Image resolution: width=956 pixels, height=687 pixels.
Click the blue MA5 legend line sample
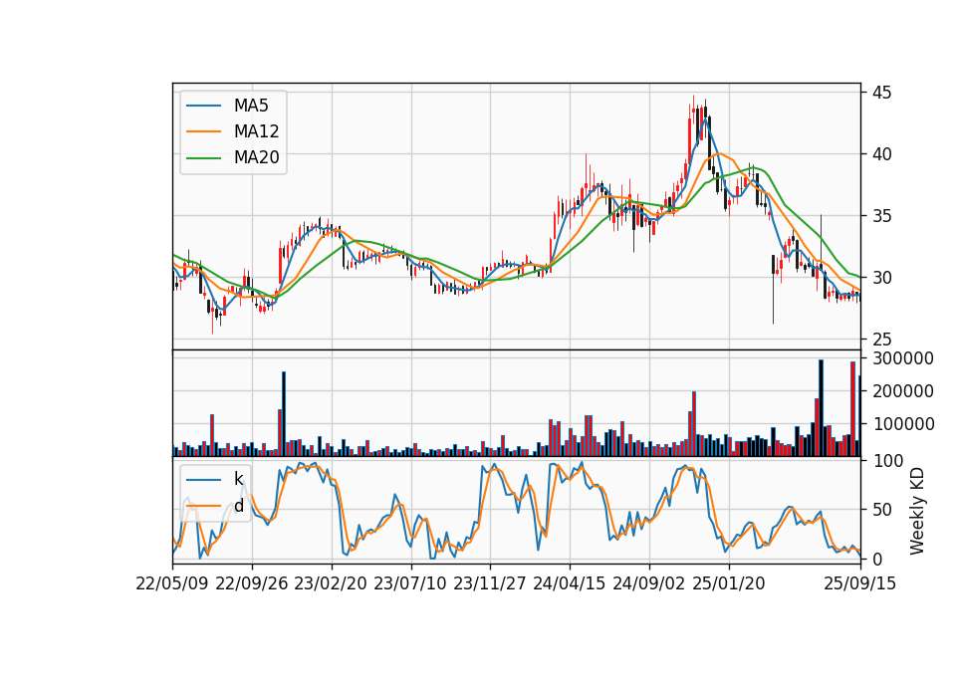tap(203, 106)
